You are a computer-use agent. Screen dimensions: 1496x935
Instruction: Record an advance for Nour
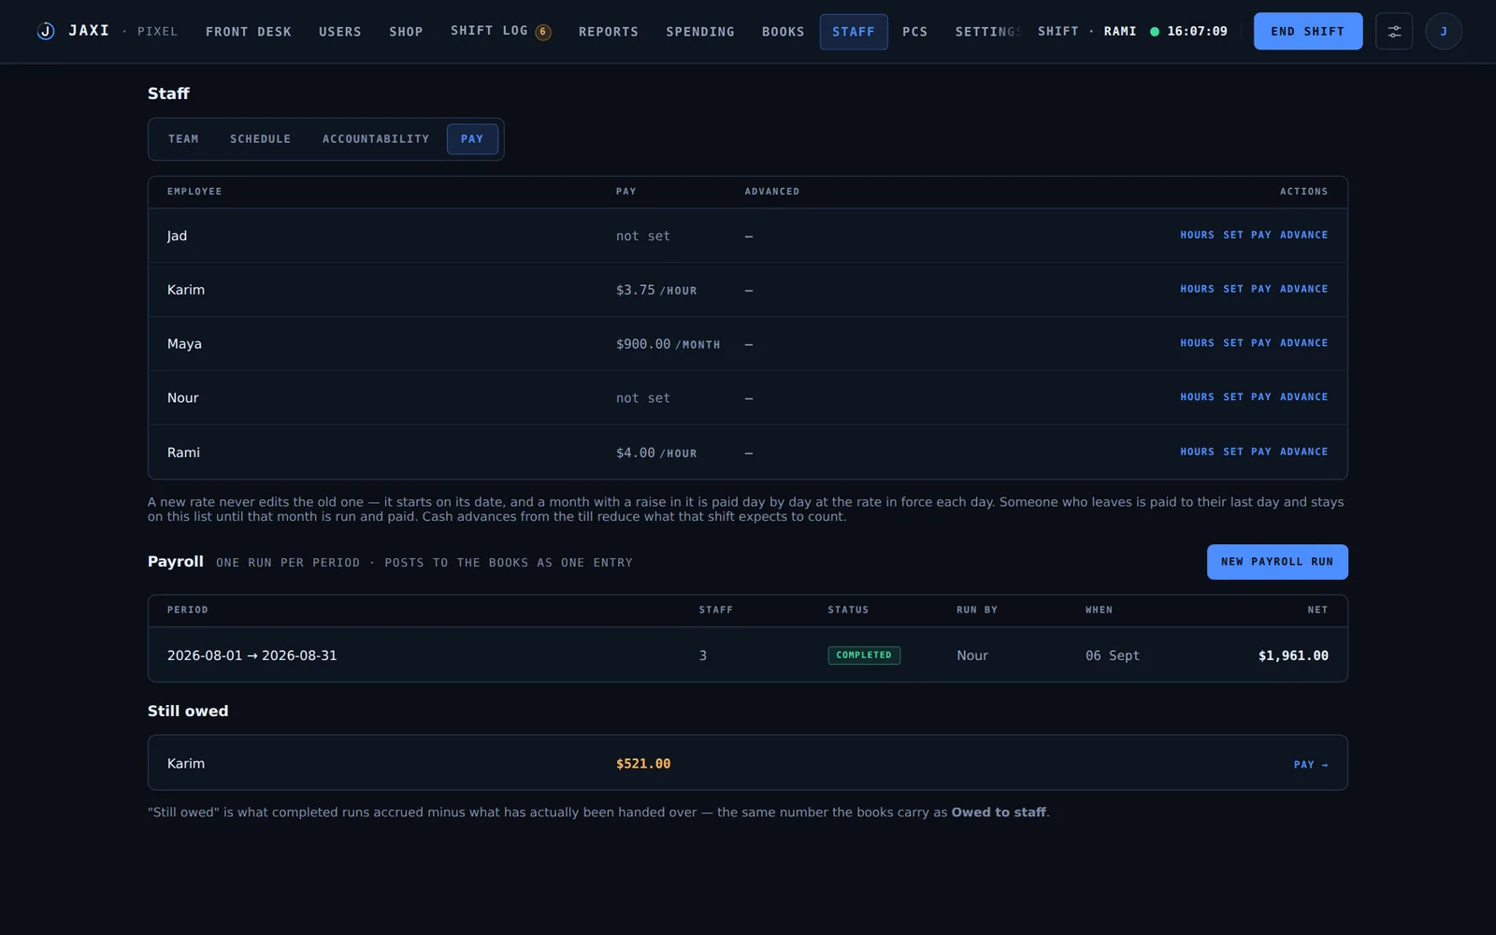(x=1304, y=397)
